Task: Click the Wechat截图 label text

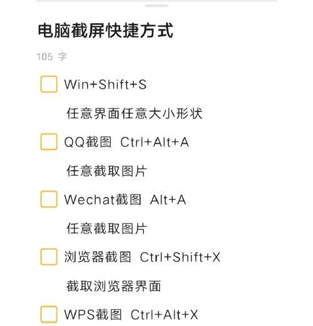Action: tap(103, 200)
